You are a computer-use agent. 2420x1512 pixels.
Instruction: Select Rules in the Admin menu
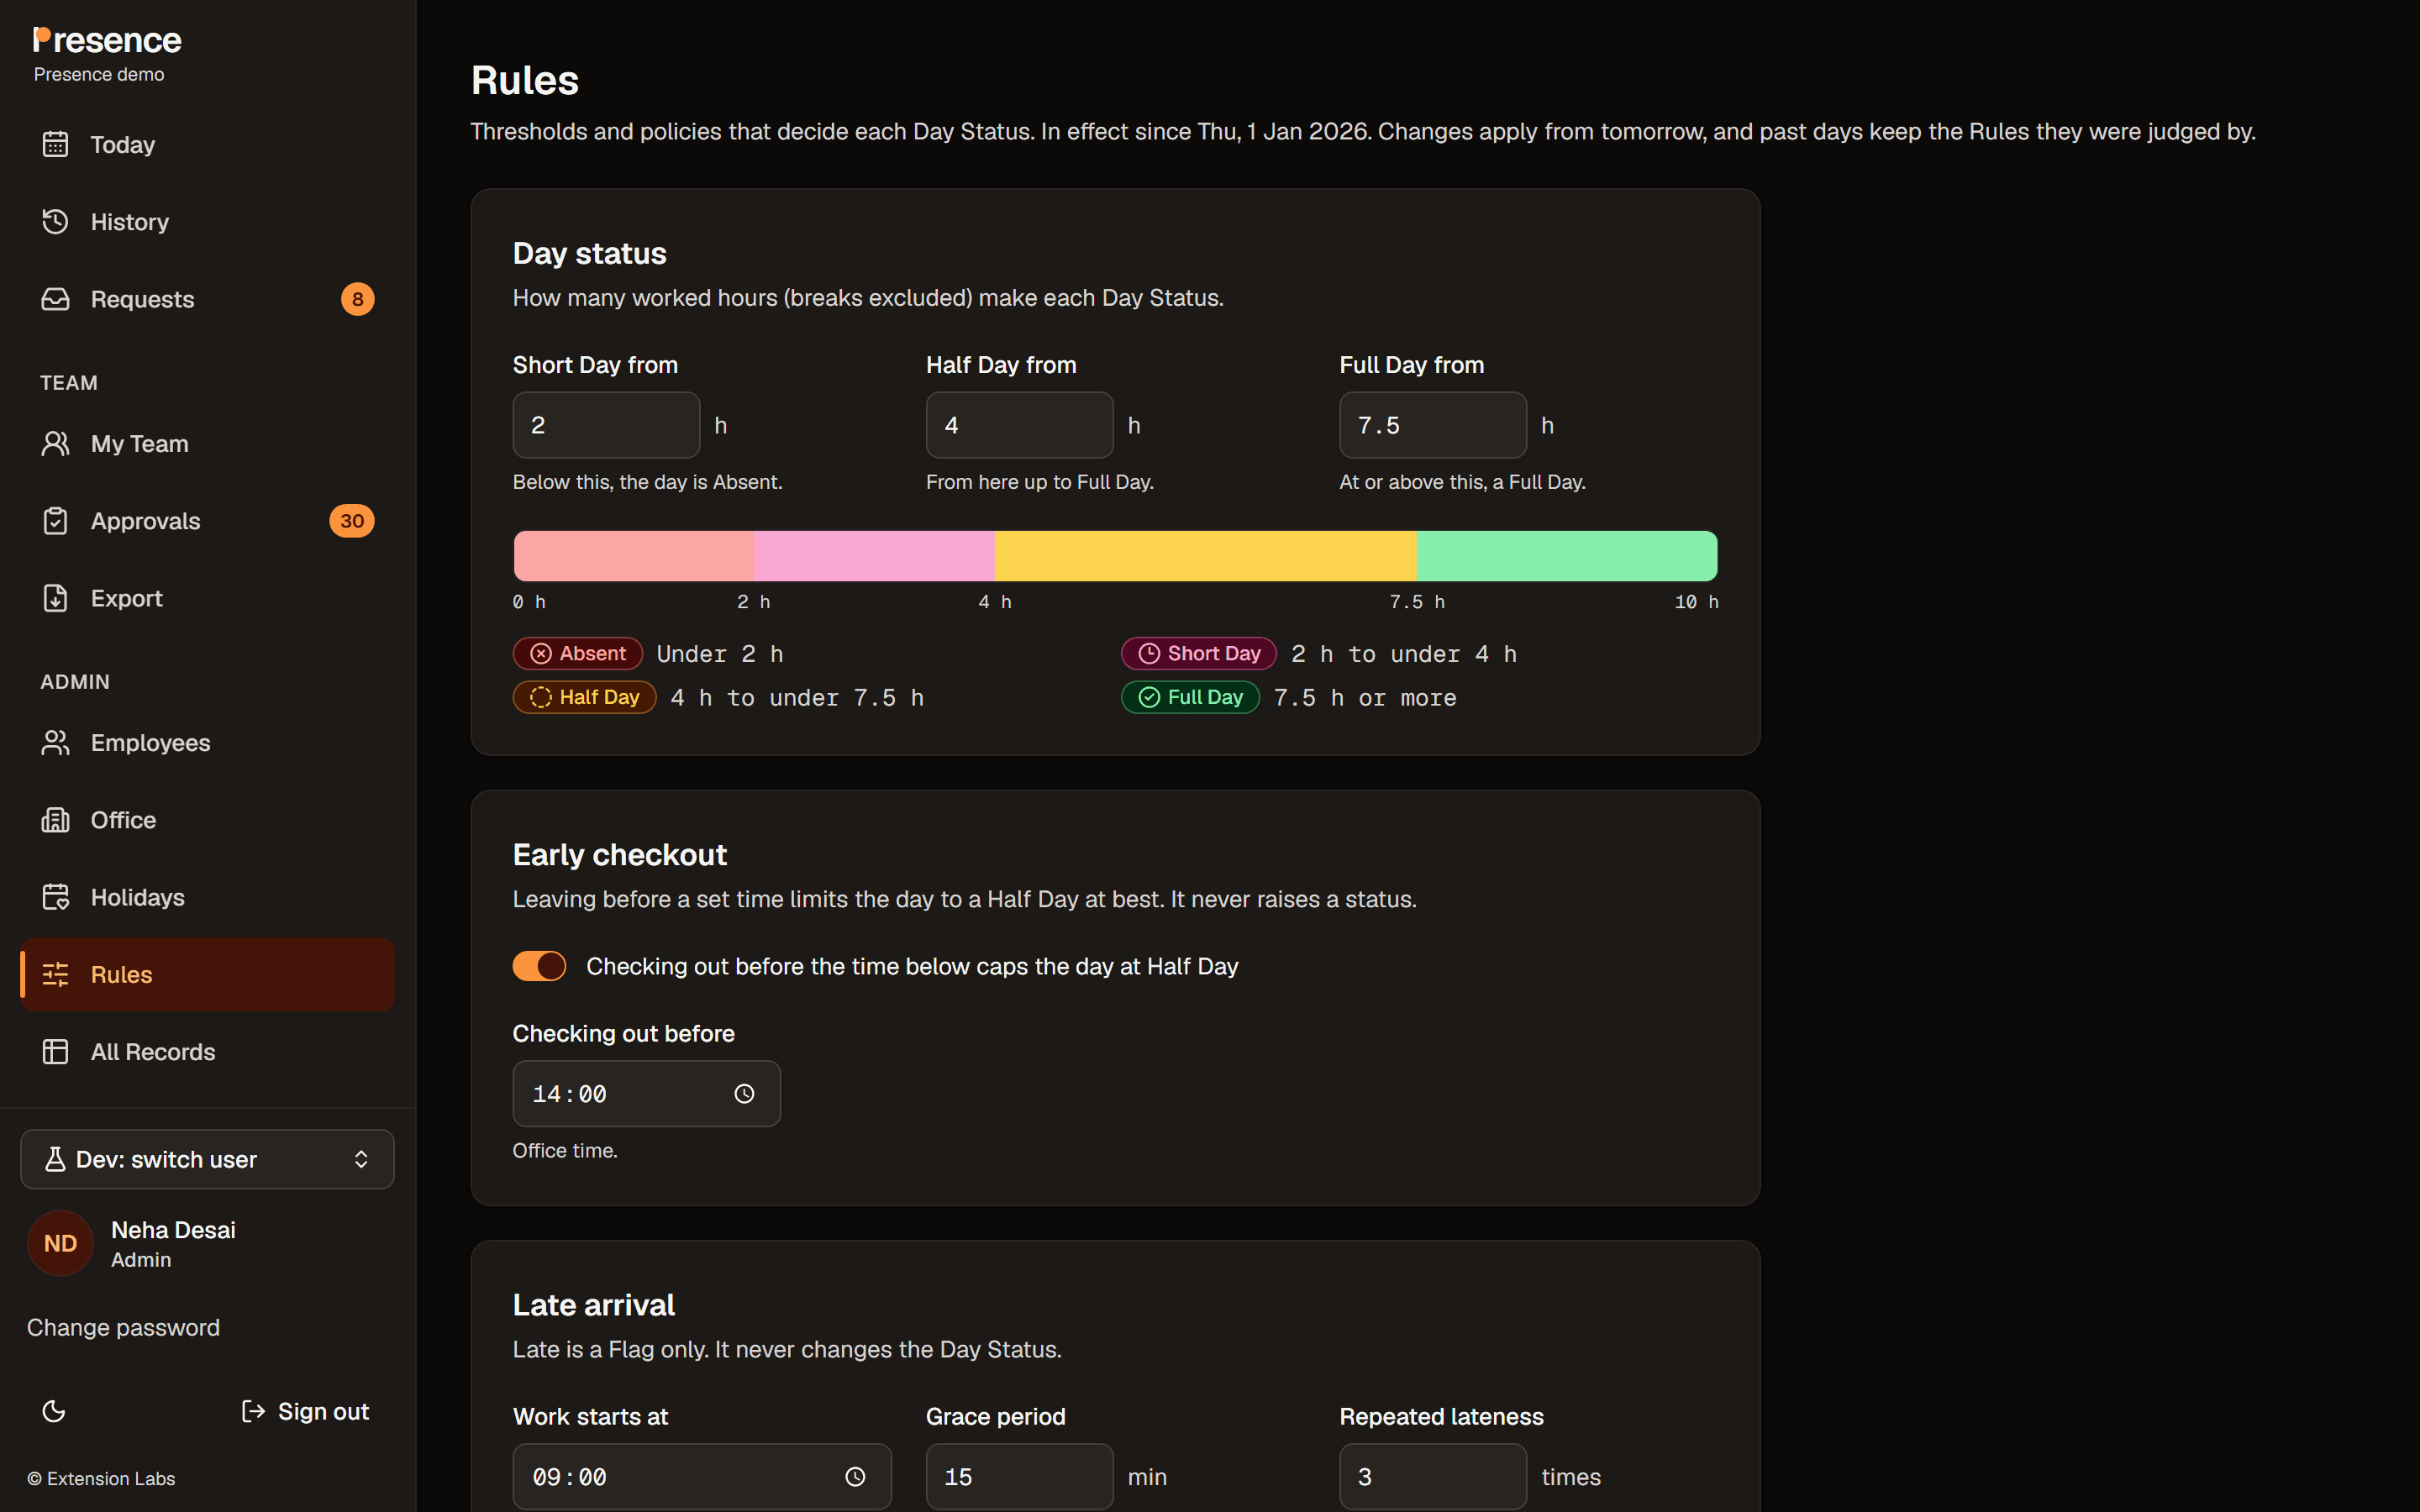click(x=207, y=974)
